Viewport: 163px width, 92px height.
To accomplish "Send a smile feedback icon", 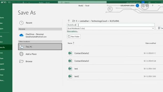I will pyautogui.click(x=143, y=6).
